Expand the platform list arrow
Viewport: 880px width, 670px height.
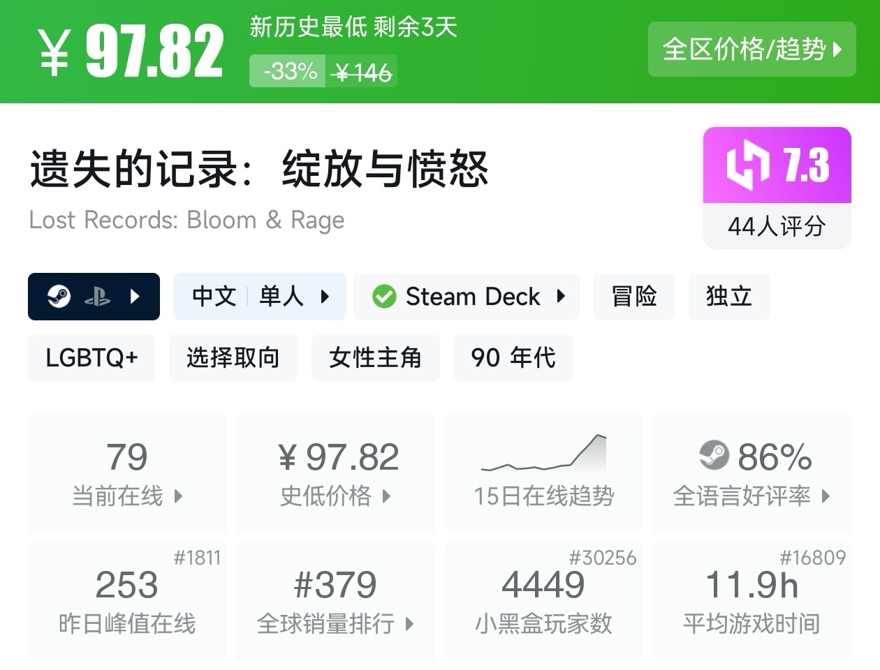pos(135,297)
